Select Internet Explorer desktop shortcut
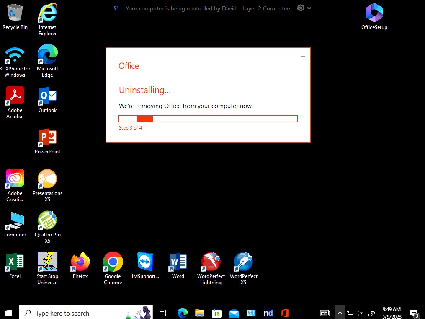425x319 pixels. pyautogui.click(x=47, y=20)
